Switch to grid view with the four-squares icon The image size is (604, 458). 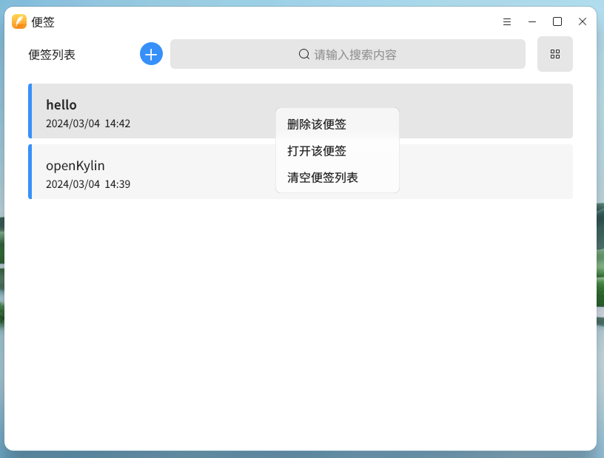click(x=555, y=54)
